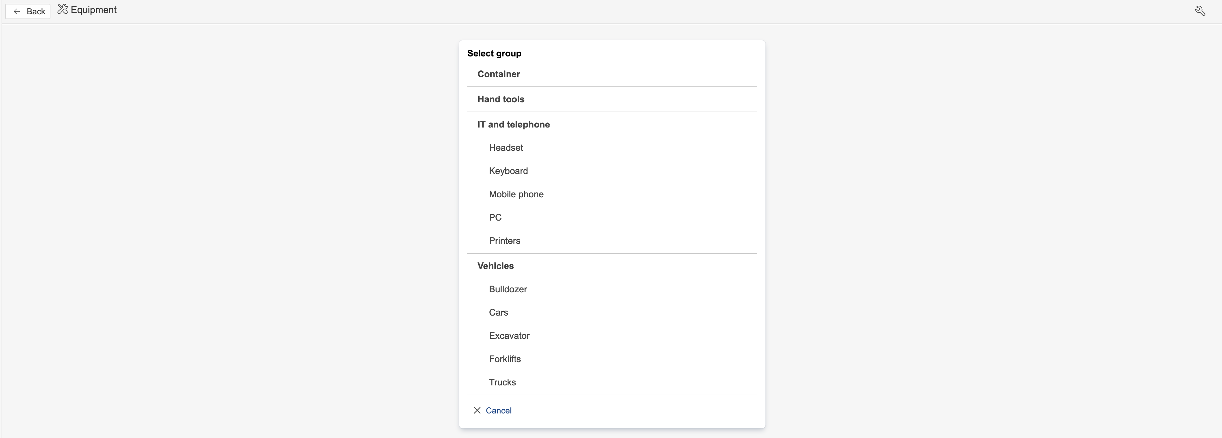Choose the IT and telephone group
Image resolution: width=1222 pixels, height=438 pixels.
pyautogui.click(x=513, y=125)
